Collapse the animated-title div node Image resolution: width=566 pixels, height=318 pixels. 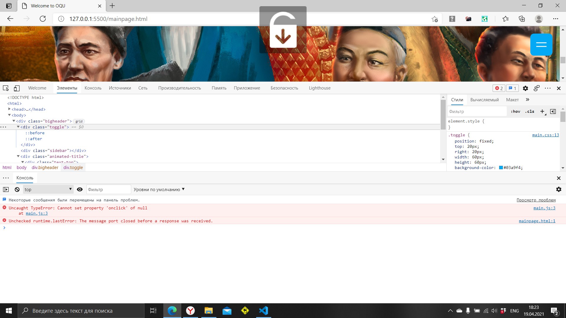(x=18, y=156)
